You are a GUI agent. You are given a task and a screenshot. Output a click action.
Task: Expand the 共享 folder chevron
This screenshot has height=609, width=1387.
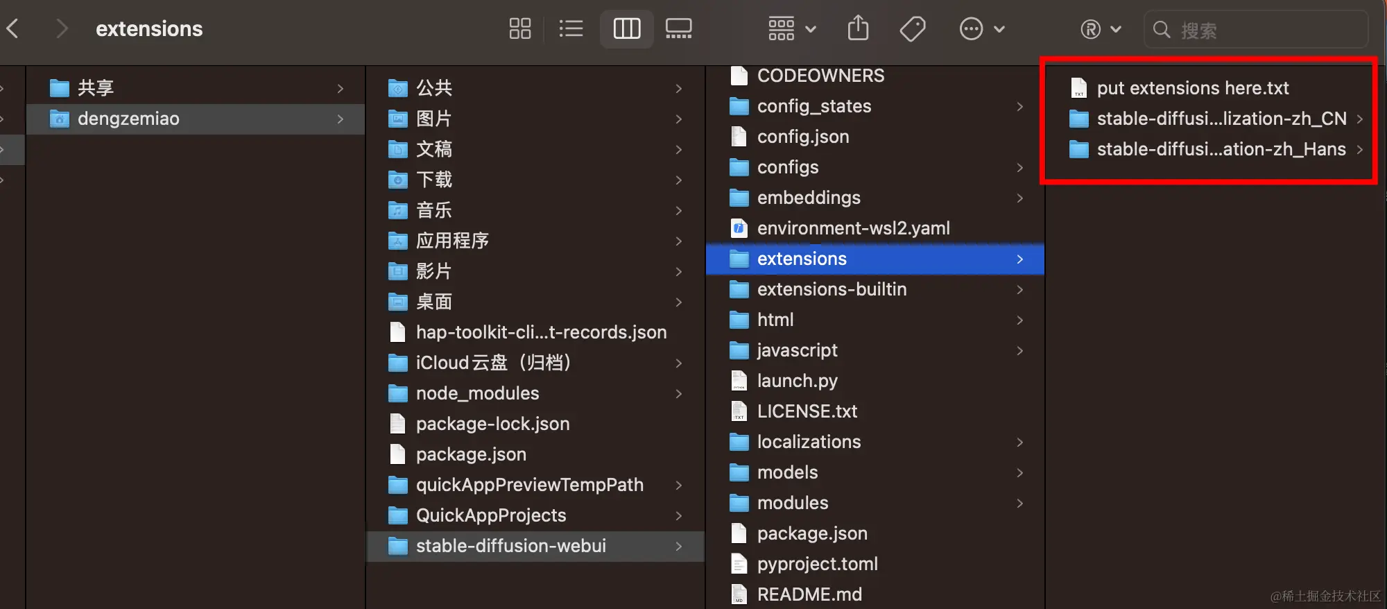[x=340, y=88]
